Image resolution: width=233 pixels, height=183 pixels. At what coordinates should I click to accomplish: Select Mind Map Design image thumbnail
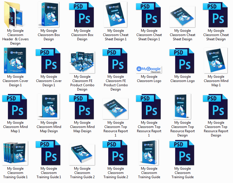coord(48,106)
